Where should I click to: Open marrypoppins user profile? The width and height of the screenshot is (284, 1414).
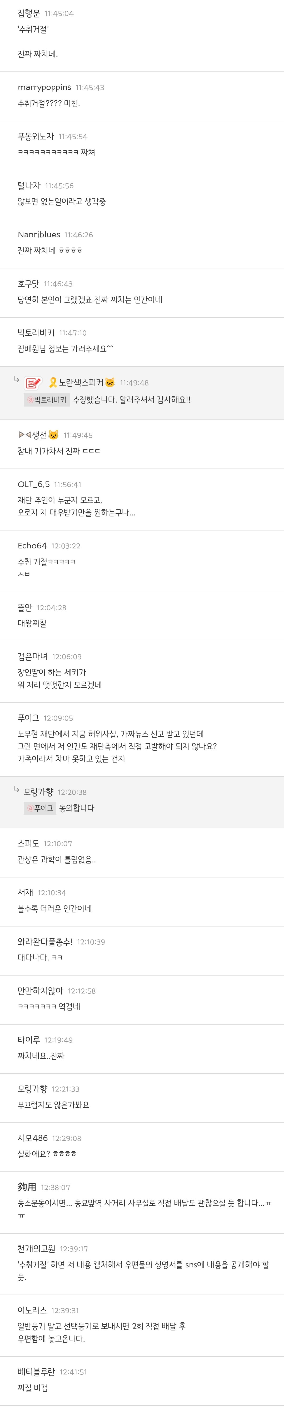(44, 87)
